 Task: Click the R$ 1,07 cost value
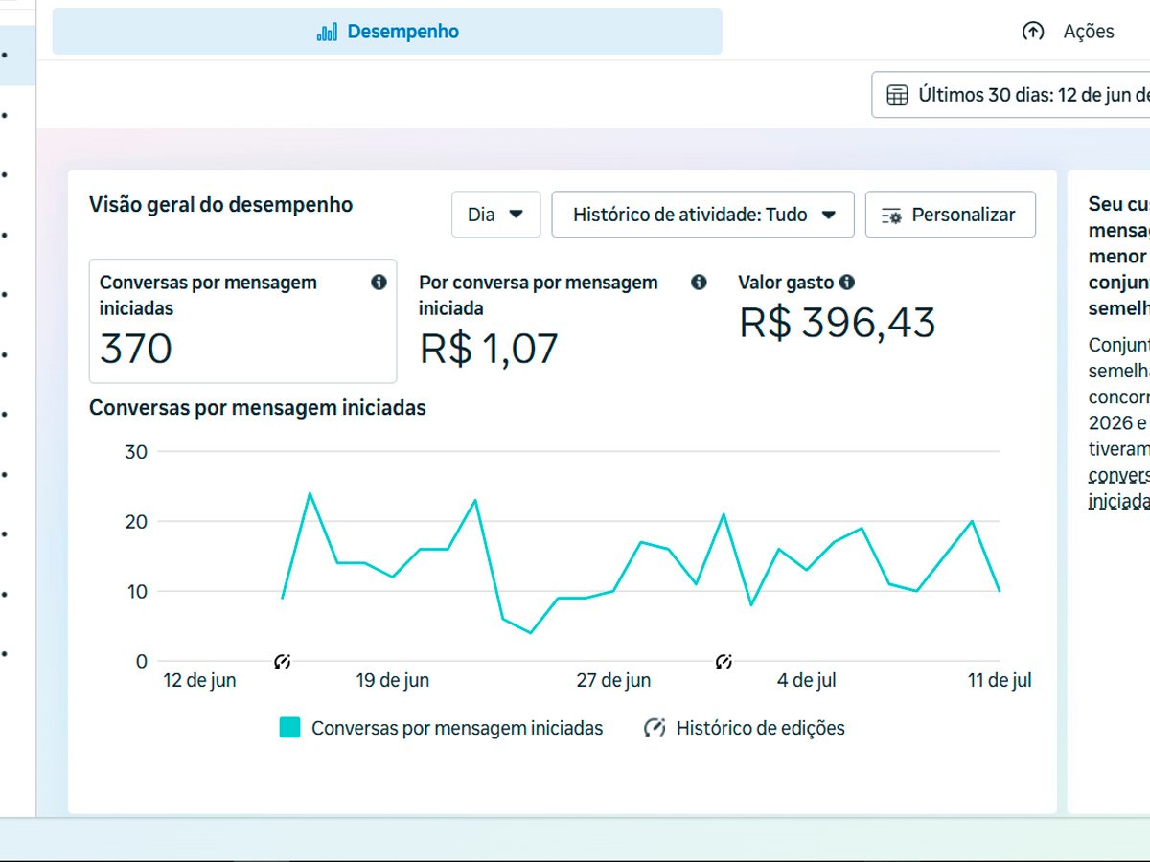[489, 349]
